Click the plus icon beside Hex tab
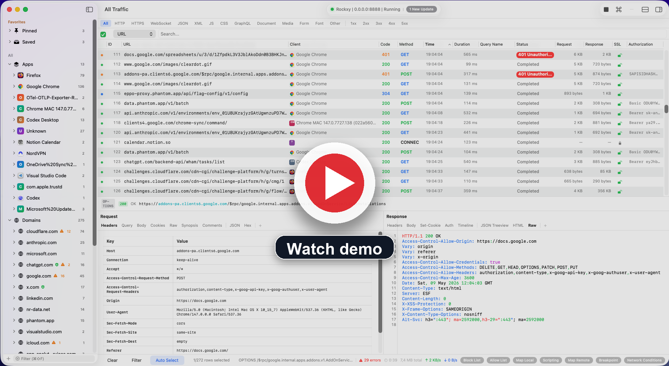Viewport: 669px width, 366px height. click(x=260, y=226)
